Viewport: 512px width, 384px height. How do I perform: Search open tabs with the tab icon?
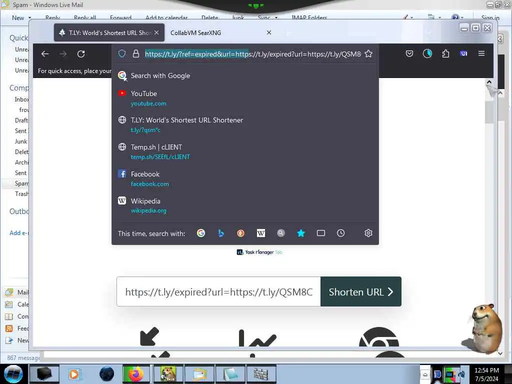pos(321,233)
